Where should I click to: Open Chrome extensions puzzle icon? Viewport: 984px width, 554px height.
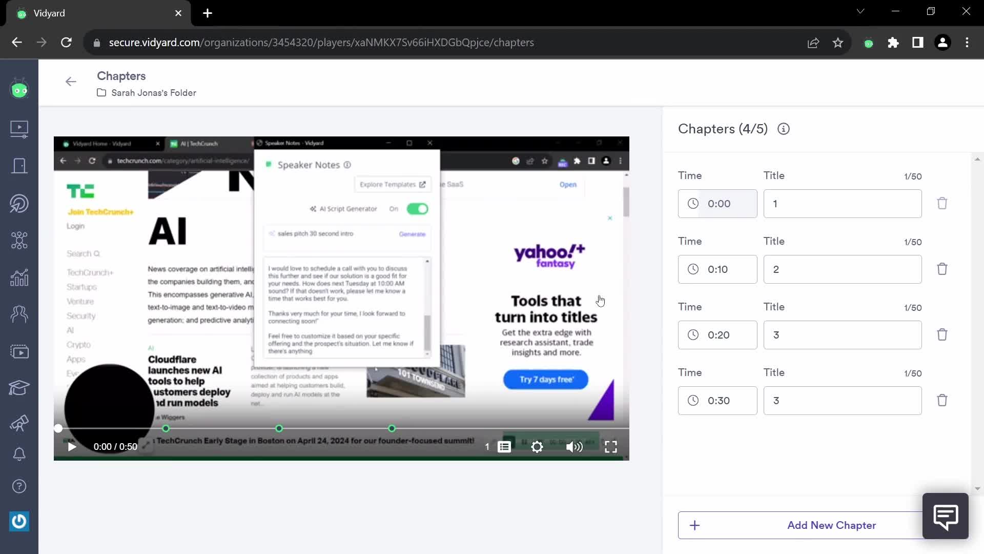click(893, 43)
